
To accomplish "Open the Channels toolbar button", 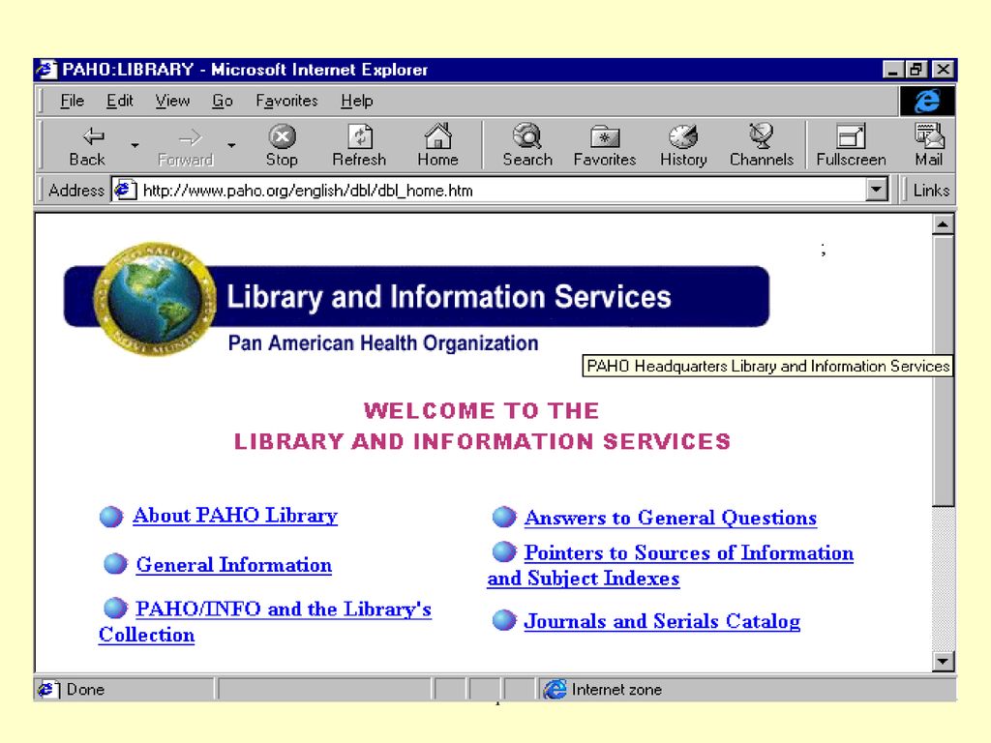I will 762,146.
